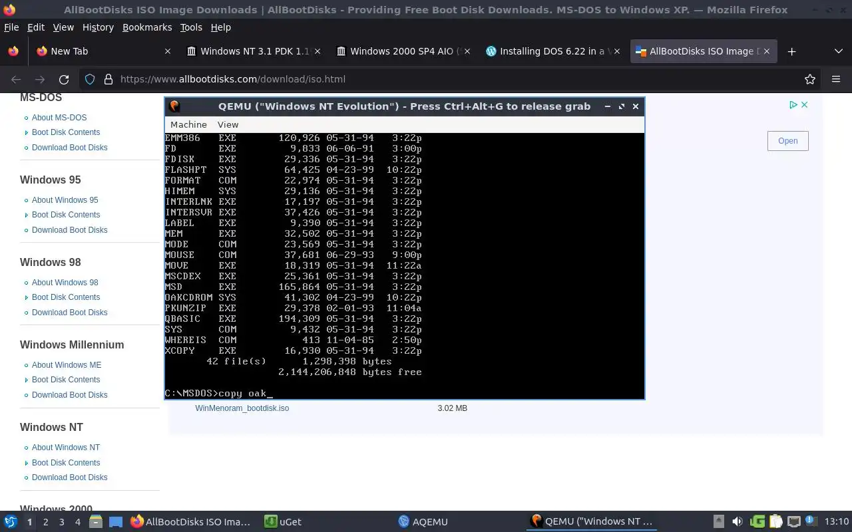Open the About MS-DOS link
The image size is (852, 532).
tap(59, 118)
